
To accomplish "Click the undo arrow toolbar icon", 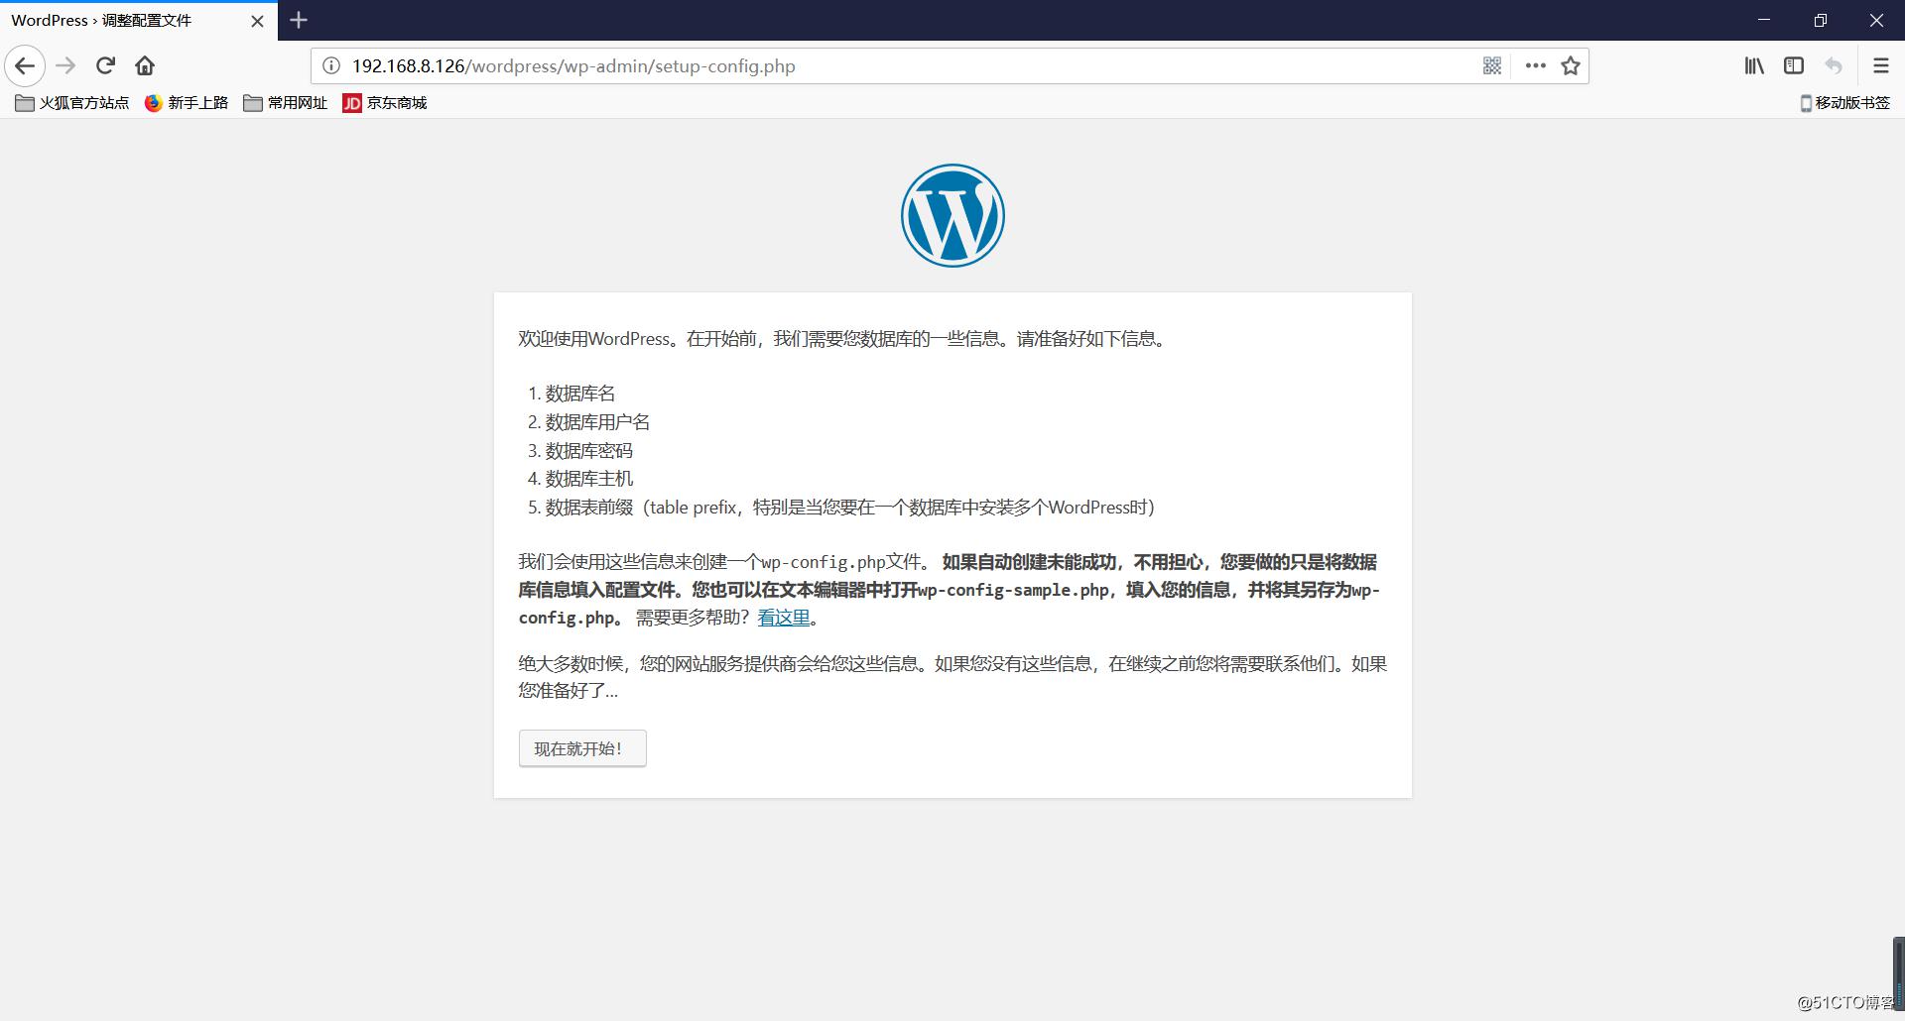I will tap(1834, 66).
